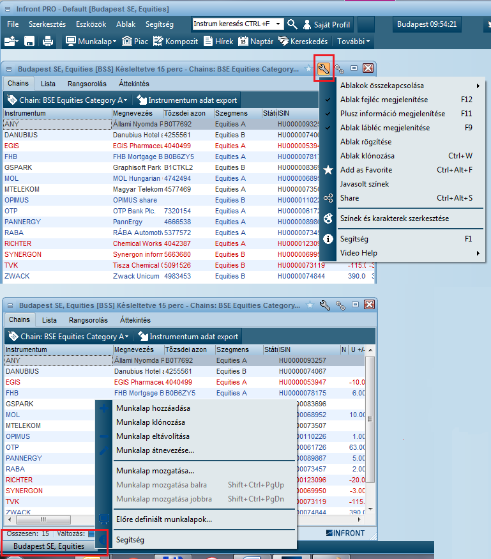Click the Instrumentum column header in upper window
Image resolution: width=491 pixels, height=559 pixels.
(57, 113)
